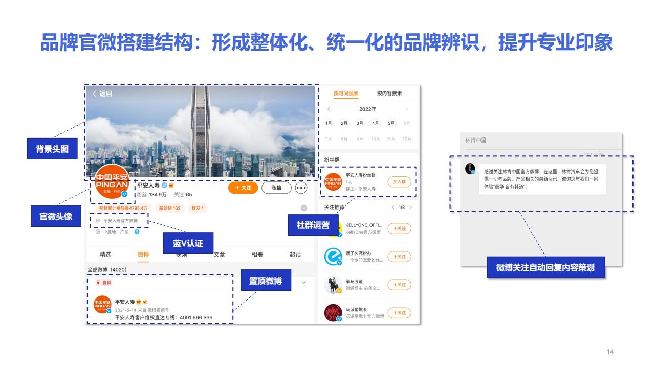This screenshot has width=655, height=368.
Task: Pick 3月 in the month filter
Action: (360, 123)
